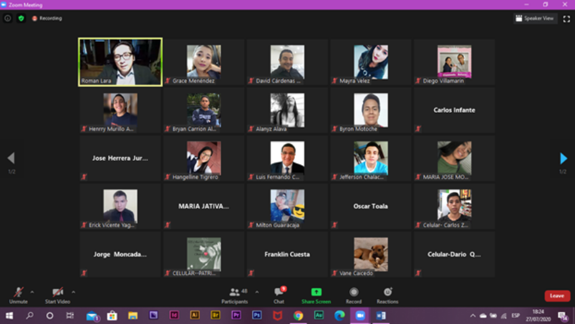Click the MARIA JATIVA name tile

click(204, 206)
